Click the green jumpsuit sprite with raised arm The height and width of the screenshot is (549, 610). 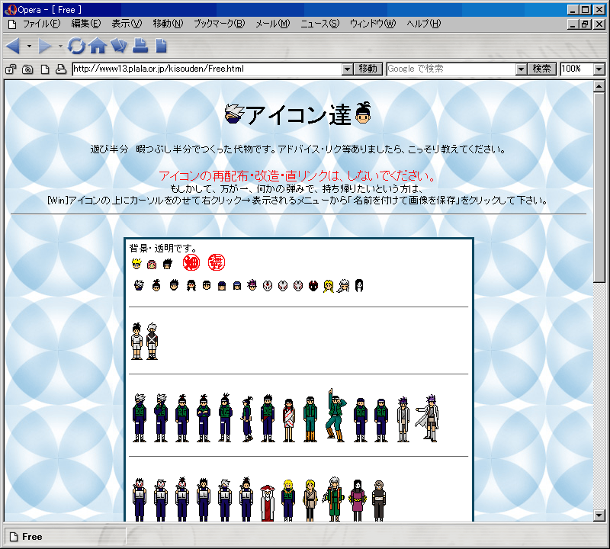pos(335,415)
